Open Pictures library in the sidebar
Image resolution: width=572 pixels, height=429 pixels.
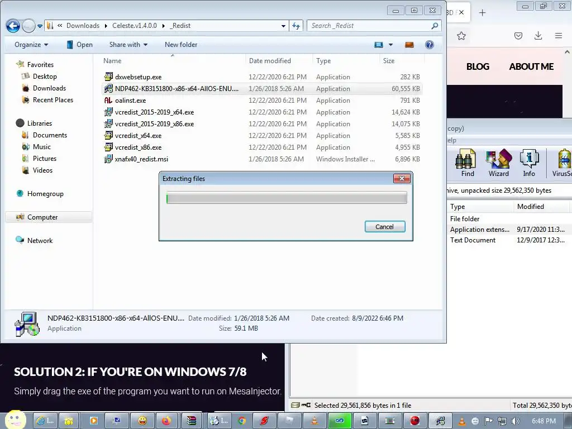click(x=45, y=158)
